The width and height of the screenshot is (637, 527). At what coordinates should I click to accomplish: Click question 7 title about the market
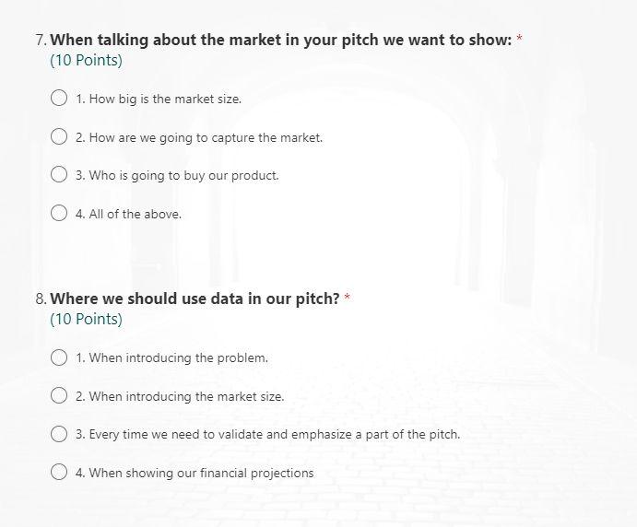281,40
